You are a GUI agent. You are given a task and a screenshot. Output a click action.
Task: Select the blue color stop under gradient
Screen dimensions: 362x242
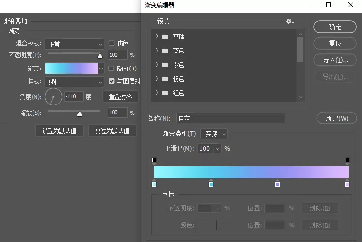click(211, 183)
